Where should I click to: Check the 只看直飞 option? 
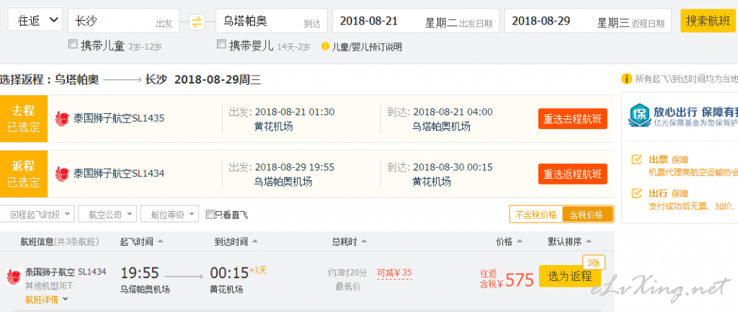210,215
